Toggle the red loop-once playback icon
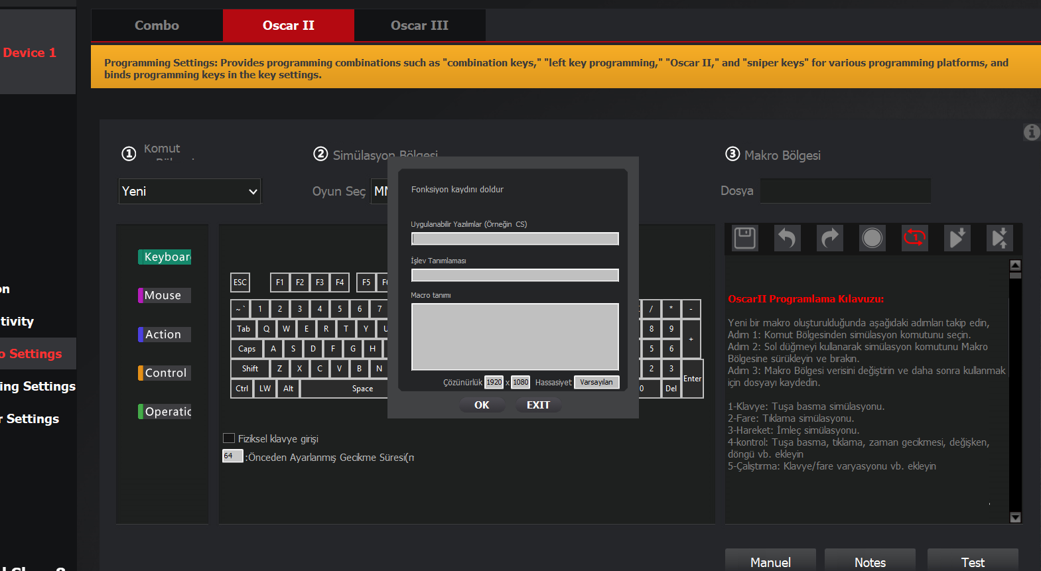The image size is (1041, 571). click(x=914, y=238)
